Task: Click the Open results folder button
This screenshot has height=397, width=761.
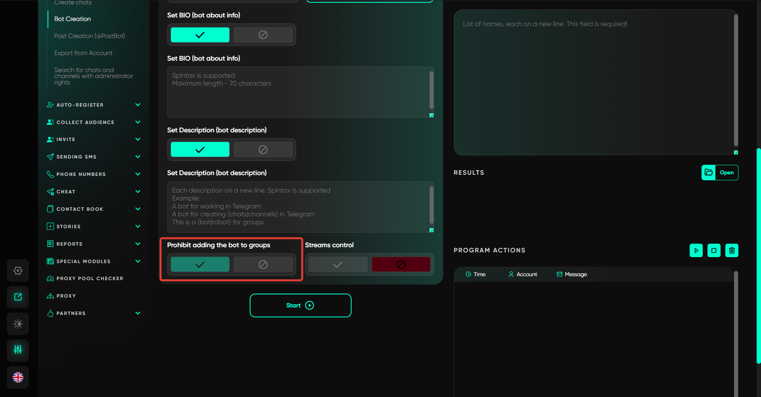Action: click(719, 172)
